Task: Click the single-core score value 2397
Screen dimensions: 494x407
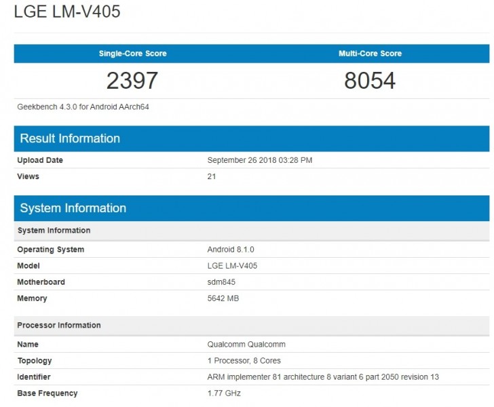Action: coord(132,81)
